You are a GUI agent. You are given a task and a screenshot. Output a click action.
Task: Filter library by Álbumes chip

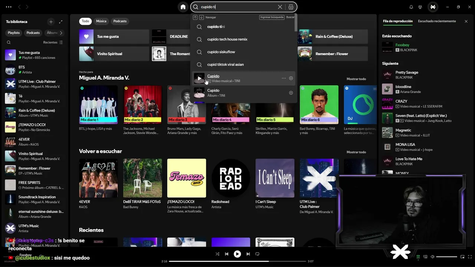coord(52,33)
